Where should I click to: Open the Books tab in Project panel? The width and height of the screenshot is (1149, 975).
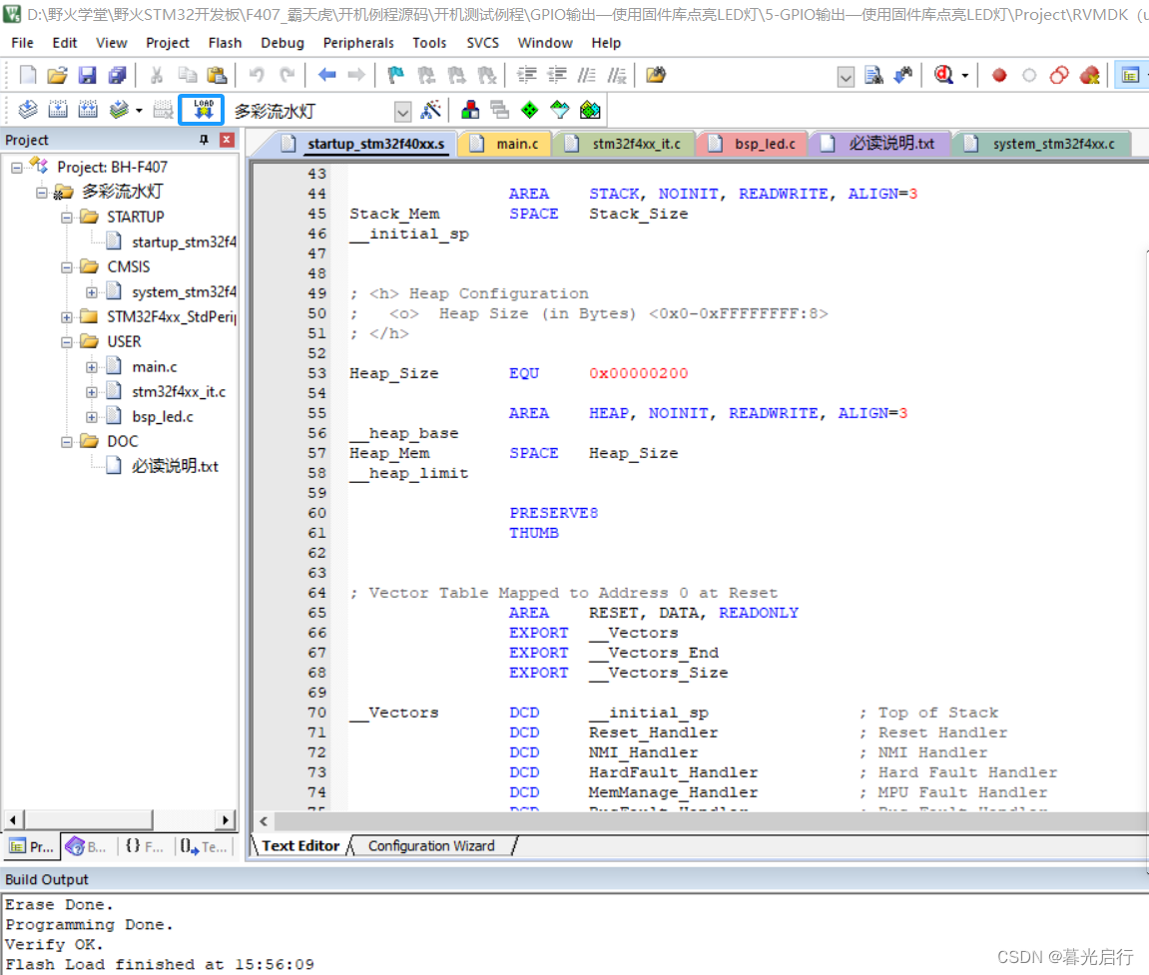pyautogui.click(x=87, y=847)
